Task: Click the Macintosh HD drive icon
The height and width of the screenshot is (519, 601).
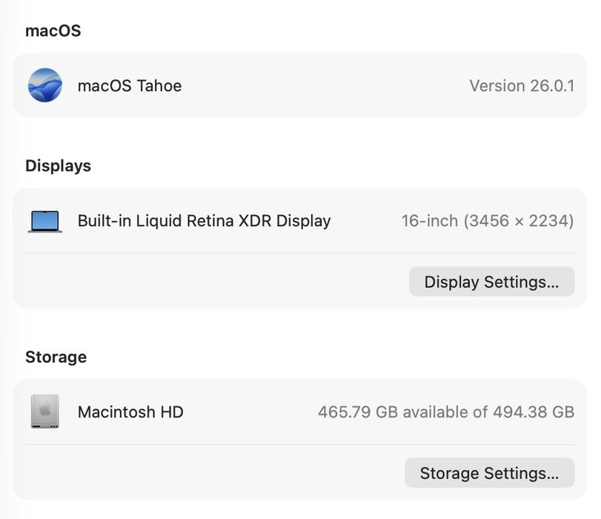Action: [44, 411]
